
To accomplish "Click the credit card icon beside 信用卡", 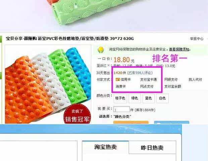I will tap(118, 79).
